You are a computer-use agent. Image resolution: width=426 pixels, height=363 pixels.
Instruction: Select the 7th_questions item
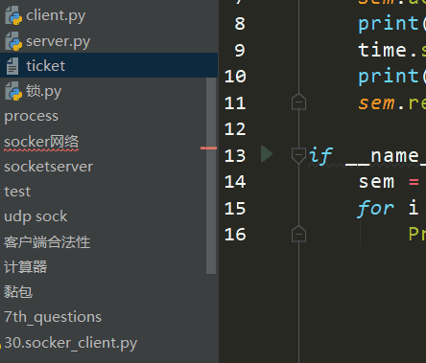(x=53, y=317)
